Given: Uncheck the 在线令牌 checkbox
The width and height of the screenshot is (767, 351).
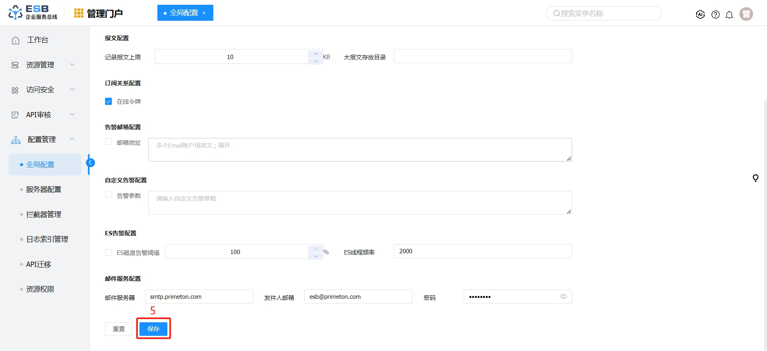Looking at the screenshot, I should (x=109, y=101).
